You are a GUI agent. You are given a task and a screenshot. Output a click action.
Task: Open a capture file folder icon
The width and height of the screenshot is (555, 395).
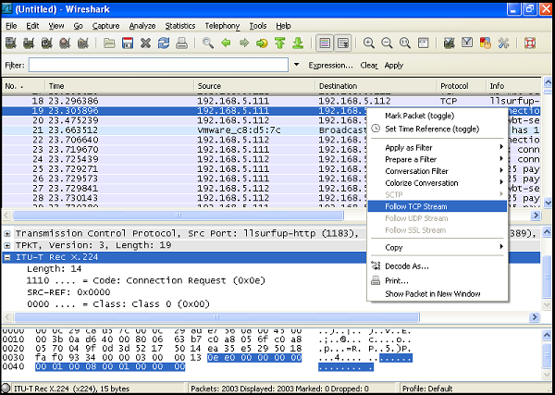click(109, 43)
